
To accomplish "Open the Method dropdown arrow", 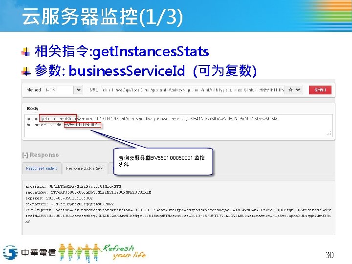I will pos(79,90).
